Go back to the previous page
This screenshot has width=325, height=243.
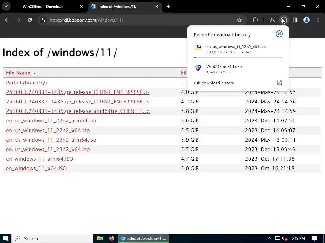coord(7,20)
